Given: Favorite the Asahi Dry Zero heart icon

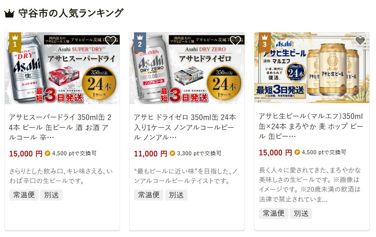Looking at the screenshot, I should tap(235, 40).
